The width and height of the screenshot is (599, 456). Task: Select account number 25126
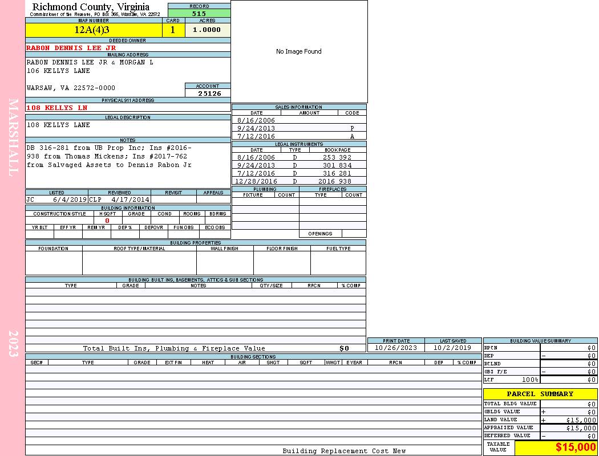point(209,93)
